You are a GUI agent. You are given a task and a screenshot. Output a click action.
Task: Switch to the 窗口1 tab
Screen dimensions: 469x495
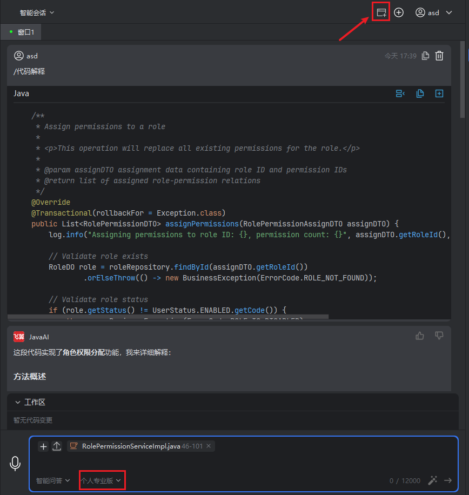(x=22, y=32)
